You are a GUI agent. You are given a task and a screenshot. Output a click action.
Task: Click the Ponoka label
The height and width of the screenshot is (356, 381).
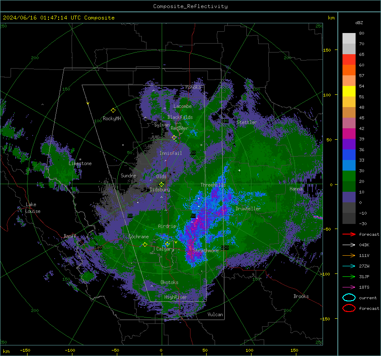pos(193,87)
